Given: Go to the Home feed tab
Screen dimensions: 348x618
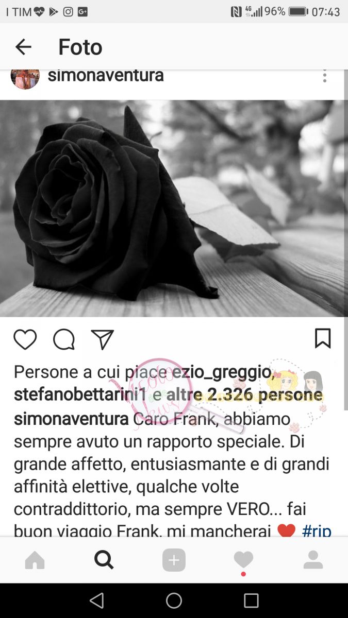Looking at the screenshot, I should click(x=35, y=560).
